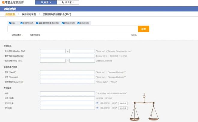Click the 原告 (Plaintiff) input field
Screen dimensions: 198x122
67,72
